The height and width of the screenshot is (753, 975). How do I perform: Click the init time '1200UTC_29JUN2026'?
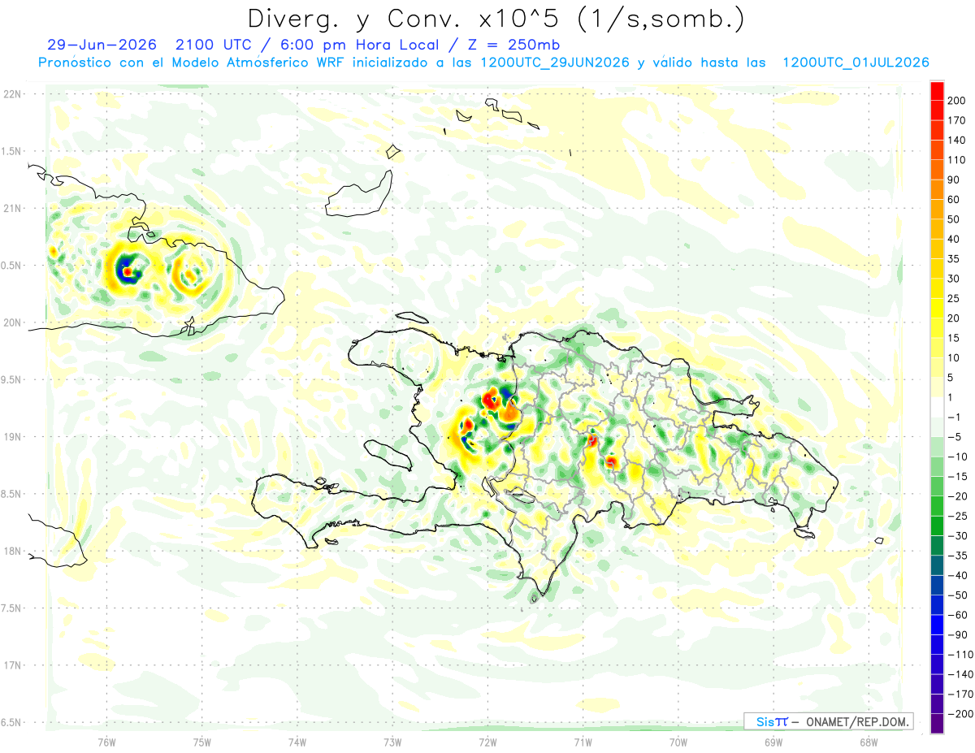click(x=554, y=63)
